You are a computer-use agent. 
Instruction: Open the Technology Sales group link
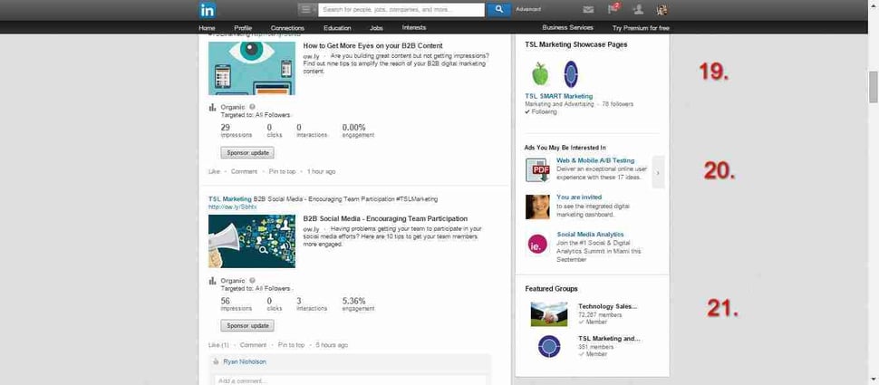pyautogui.click(x=608, y=306)
